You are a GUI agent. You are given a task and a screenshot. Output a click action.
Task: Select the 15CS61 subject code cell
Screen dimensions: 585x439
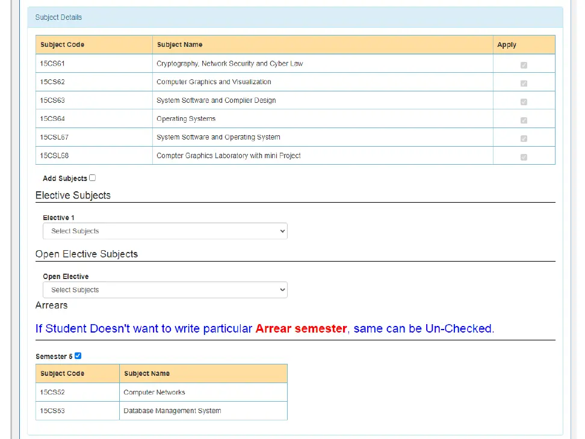pyautogui.click(x=94, y=63)
